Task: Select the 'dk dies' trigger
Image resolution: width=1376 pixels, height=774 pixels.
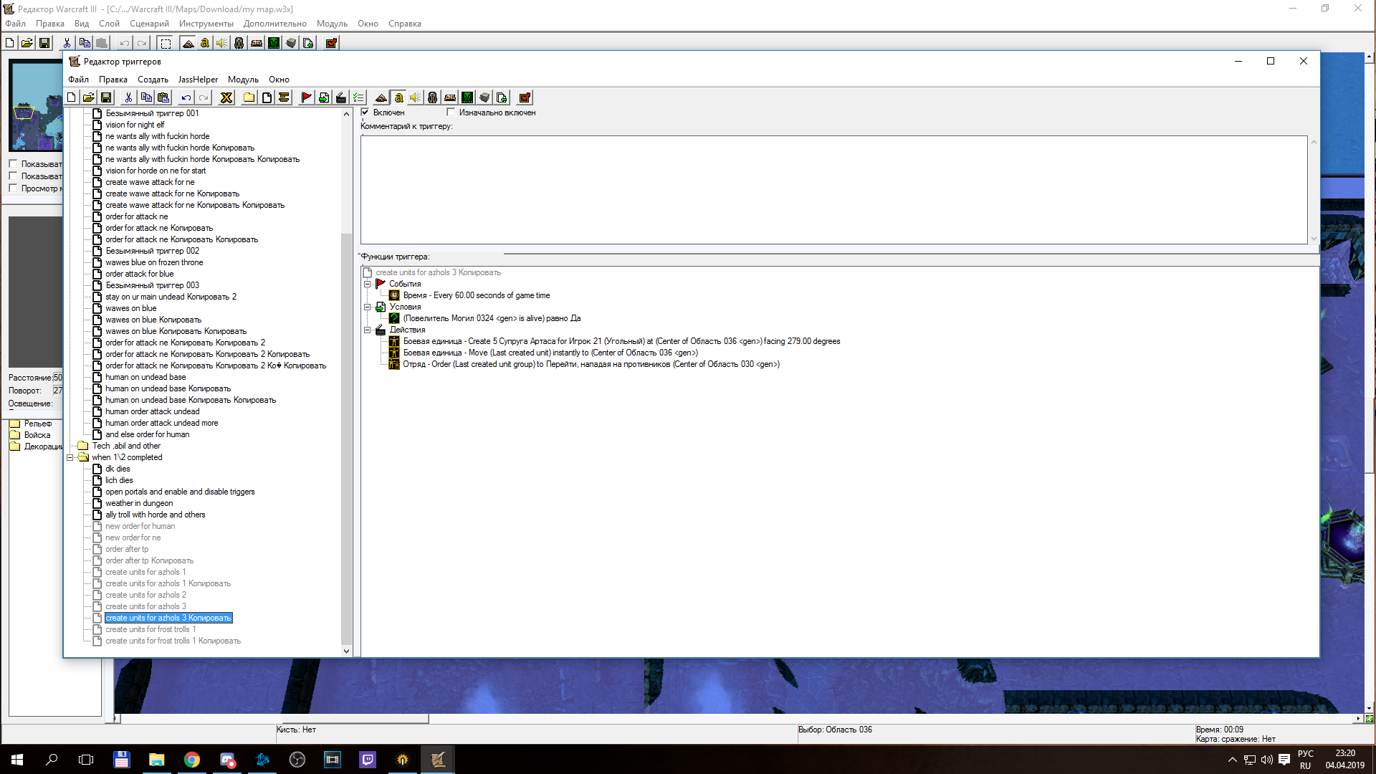Action: pyautogui.click(x=118, y=469)
